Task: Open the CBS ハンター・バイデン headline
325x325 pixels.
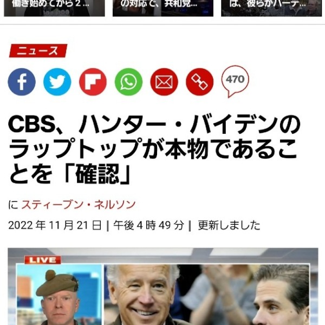Action: pos(154,149)
